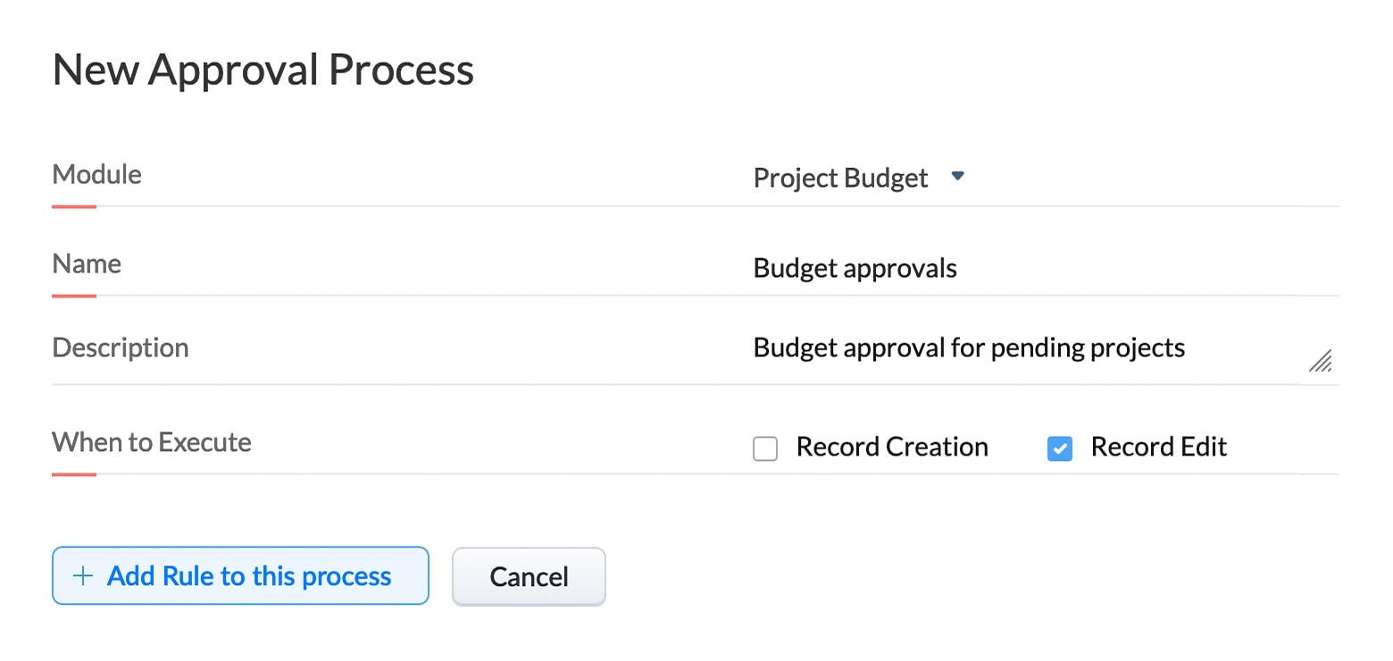Screen dimensions: 1393x661
Task: Uncheck the Record Edit checkbox
Action: click(1059, 448)
